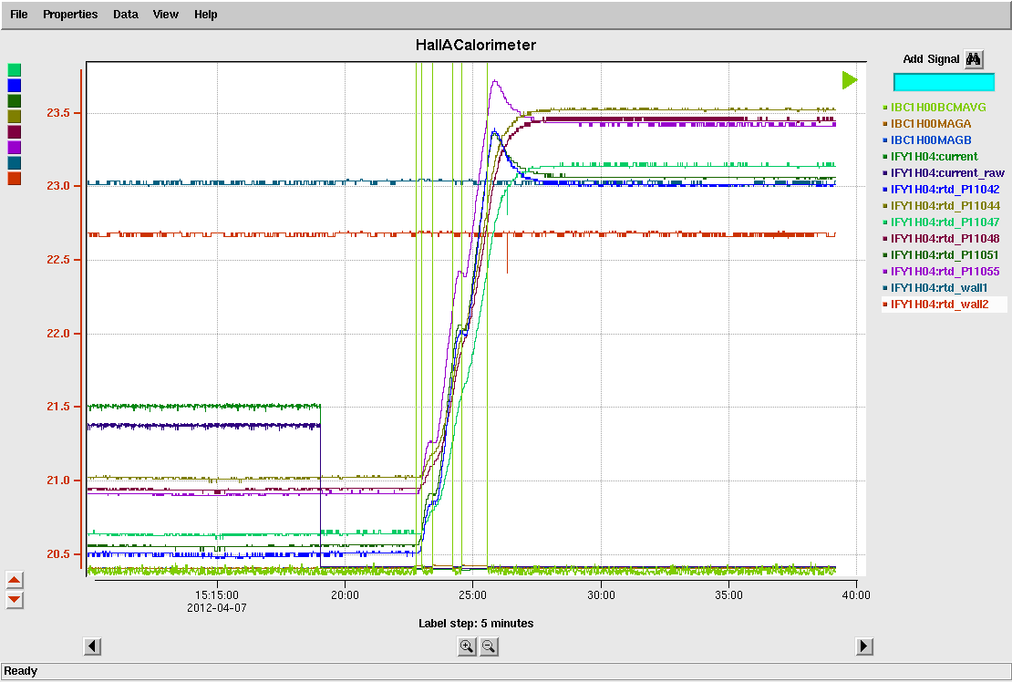Click the red up arrow axis stepper
The width and height of the screenshot is (1012, 682).
(x=15, y=580)
